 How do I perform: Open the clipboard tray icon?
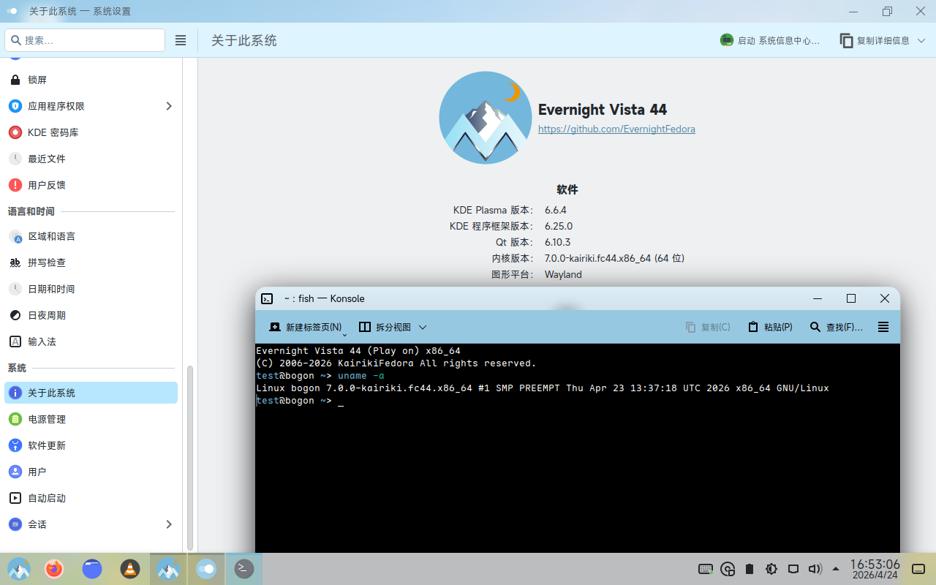[x=749, y=569]
